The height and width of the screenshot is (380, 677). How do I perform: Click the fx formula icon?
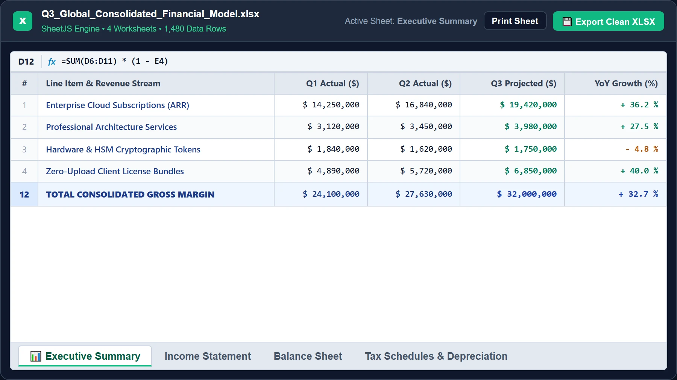tap(52, 62)
